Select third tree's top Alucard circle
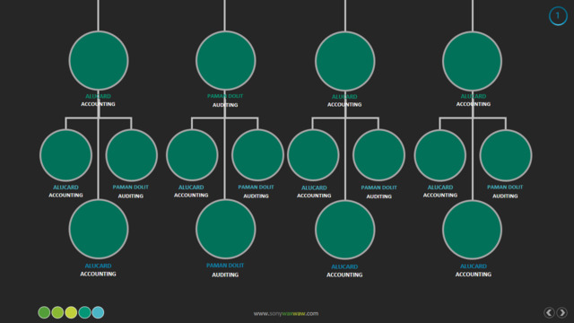The height and width of the screenshot is (323, 574). click(x=344, y=61)
